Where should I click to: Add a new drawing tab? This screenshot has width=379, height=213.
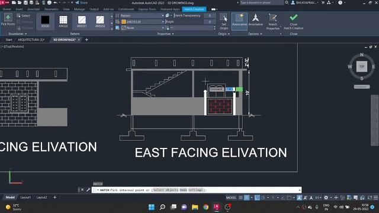pyautogui.click(x=86, y=40)
